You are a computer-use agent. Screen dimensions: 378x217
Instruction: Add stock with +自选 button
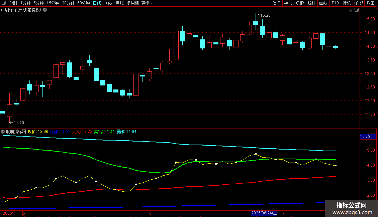click(x=359, y=3)
